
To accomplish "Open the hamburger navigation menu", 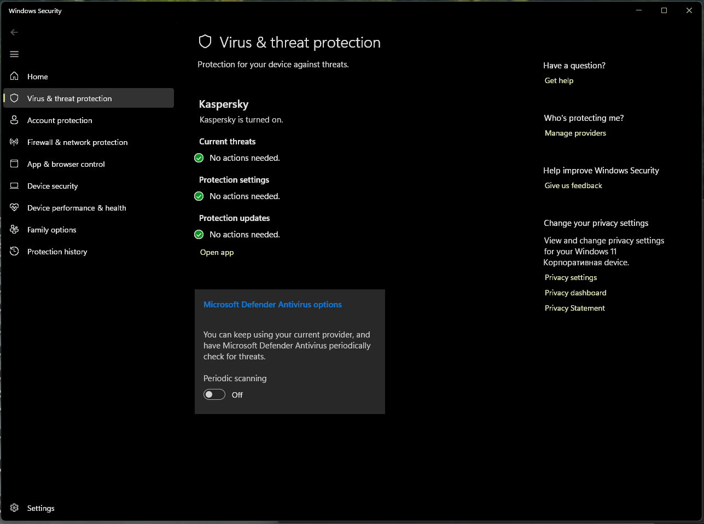I will click(x=14, y=54).
